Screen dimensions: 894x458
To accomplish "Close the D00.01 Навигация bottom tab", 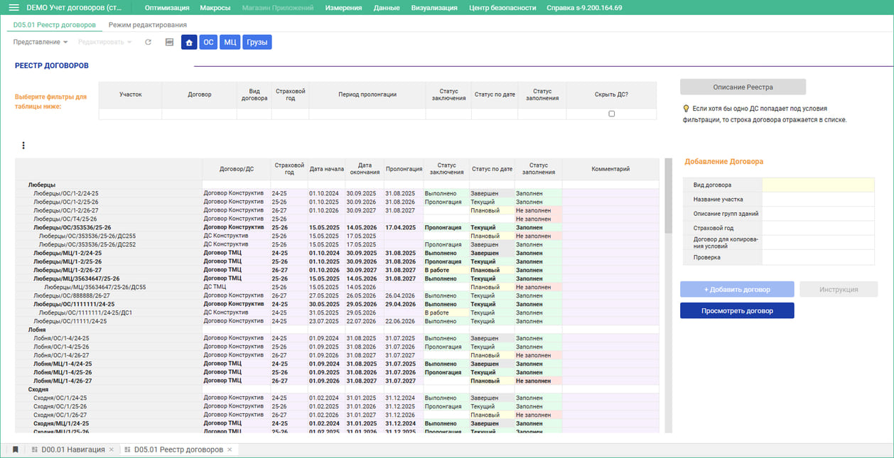I will coord(111,449).
